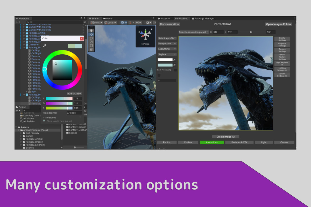Screen dimensions: 311x207
Task: Select the Hand tool in the Scene toolbar
Action: (x=91, y=30)
